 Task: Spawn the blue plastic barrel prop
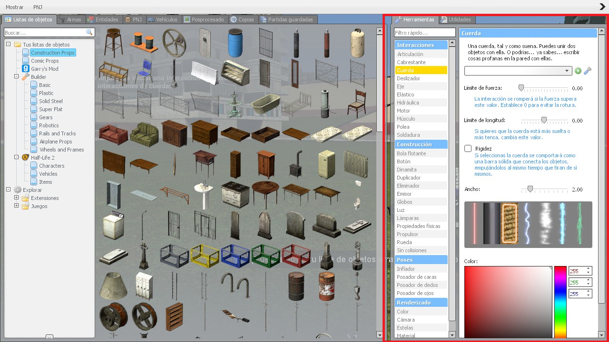coord(235,43)
